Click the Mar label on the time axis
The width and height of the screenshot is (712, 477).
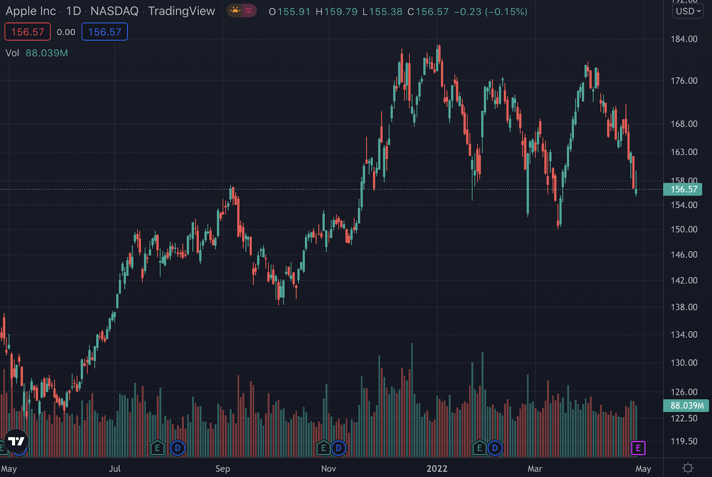(535, 469)
